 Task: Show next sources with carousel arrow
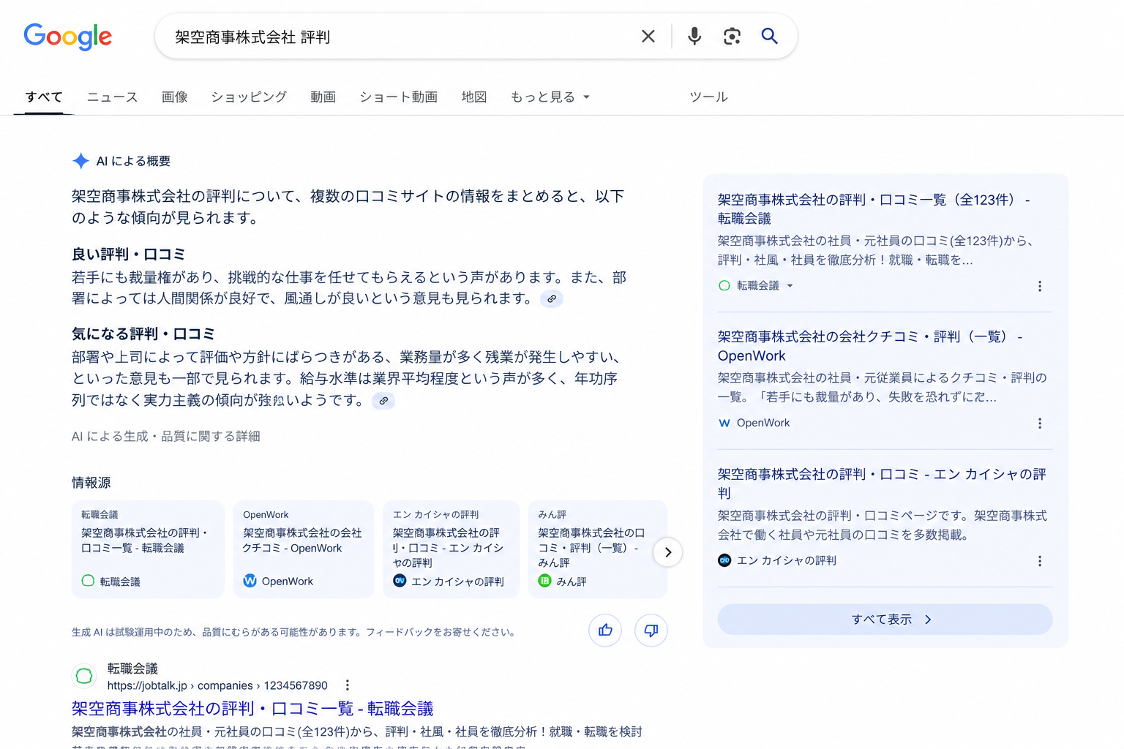tap(667, 552)
